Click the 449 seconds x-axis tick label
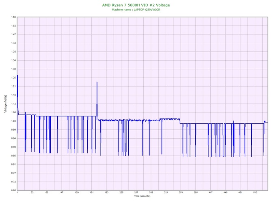 click(225, 192)
